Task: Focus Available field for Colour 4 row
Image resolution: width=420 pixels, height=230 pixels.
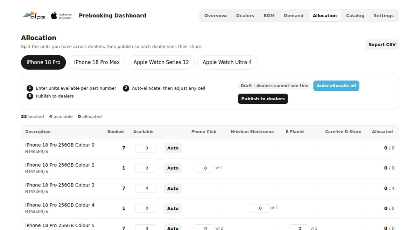Action: coord(146,208)
